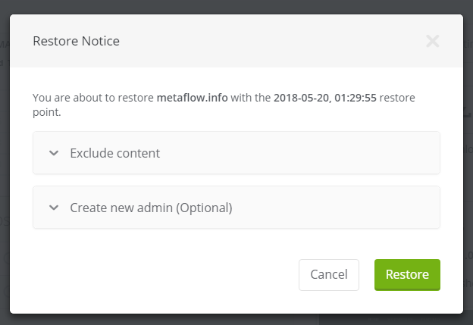
Task: Open the Create new admin (Optional) label
Action: click(151, 208)
